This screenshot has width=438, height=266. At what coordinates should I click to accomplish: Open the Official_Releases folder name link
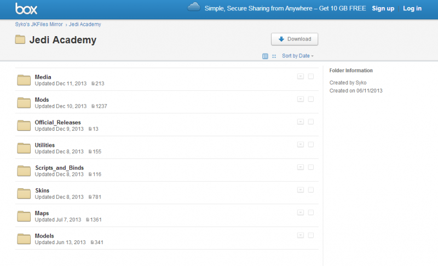(x=58, y=122)
